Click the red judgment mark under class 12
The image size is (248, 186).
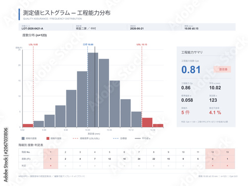(x=213, y=166)
